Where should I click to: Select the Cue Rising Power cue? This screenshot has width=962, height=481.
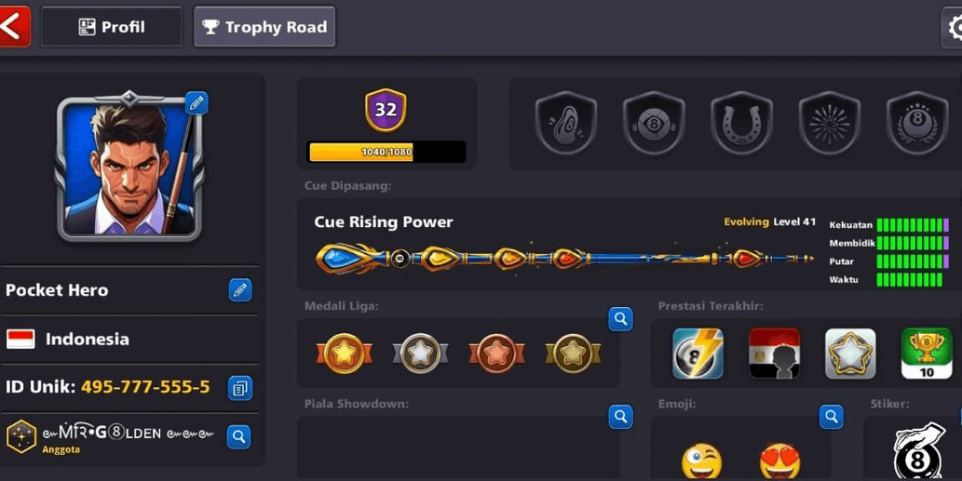click(x=564, y=259)
